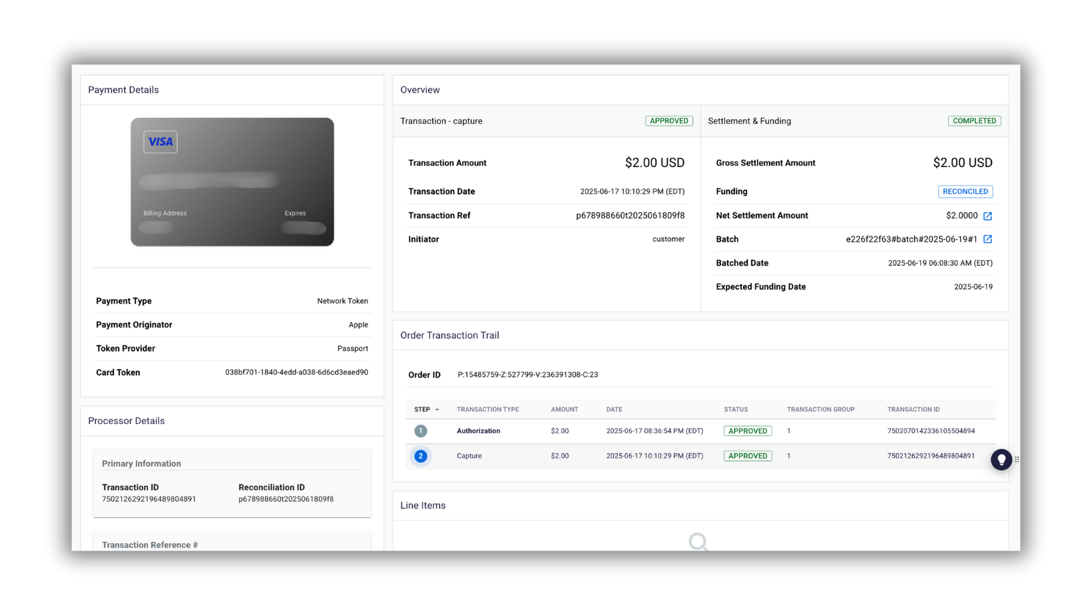Click Transaction Ref p678988660t2025061809f8 in Overview
Viewport: 1092px width, 615px height.
click(630, 216)
